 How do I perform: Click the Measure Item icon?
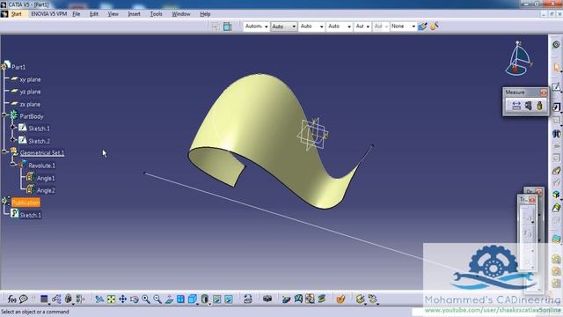tap(528, 106)
